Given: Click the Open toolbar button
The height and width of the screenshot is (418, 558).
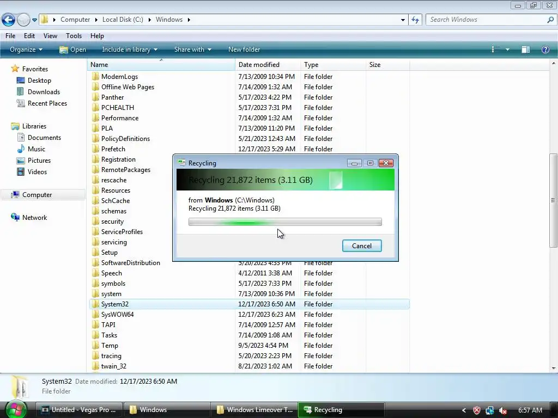Looking at the screenshot, I should pyautogui.click(x=73, y=50).
